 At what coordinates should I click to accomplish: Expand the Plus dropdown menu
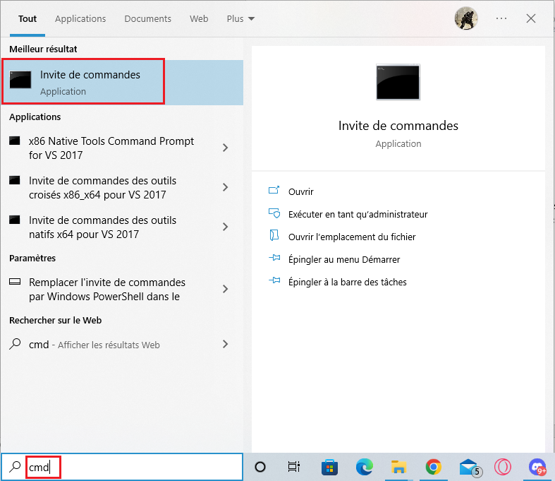(240, 19)
